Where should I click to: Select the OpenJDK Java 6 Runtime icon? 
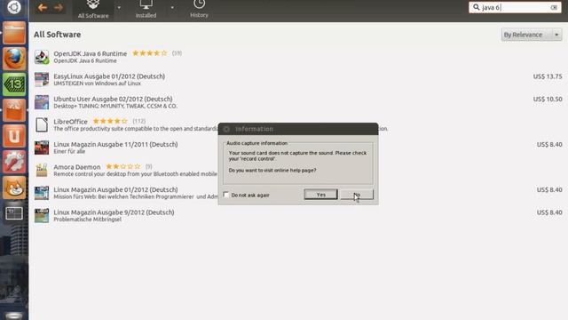[x=42, y=57]
